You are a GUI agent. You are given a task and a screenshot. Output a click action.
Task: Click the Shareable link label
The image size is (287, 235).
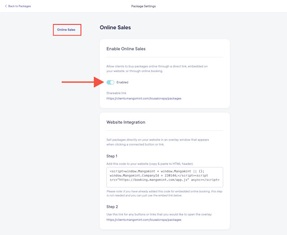click(x=117, y=93)
